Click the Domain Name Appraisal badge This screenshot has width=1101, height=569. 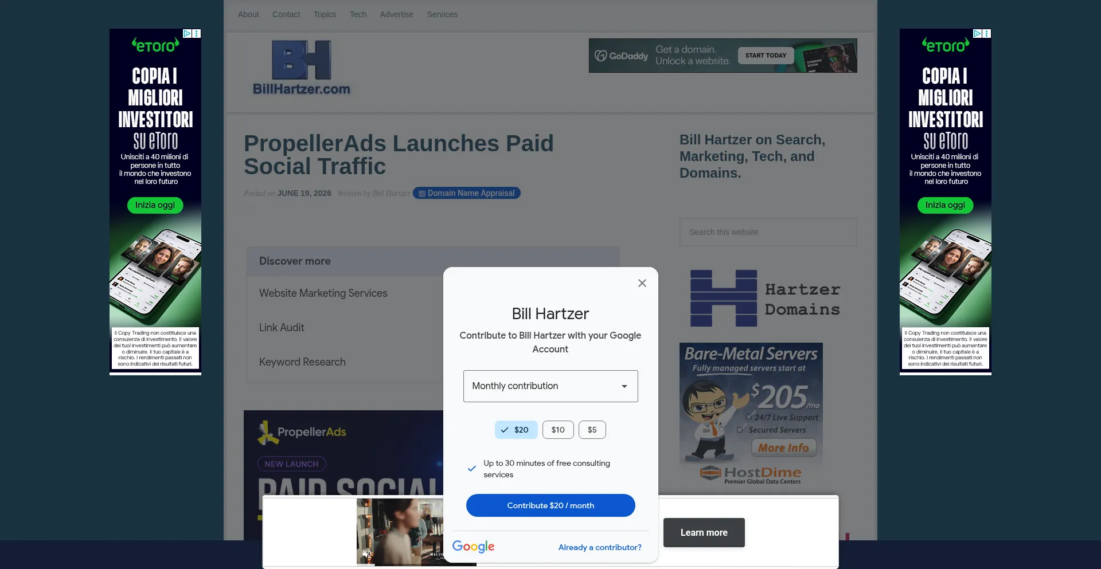tap(466, 193)
